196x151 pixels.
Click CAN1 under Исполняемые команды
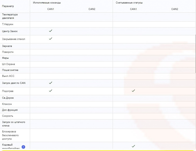coord(51,9)
